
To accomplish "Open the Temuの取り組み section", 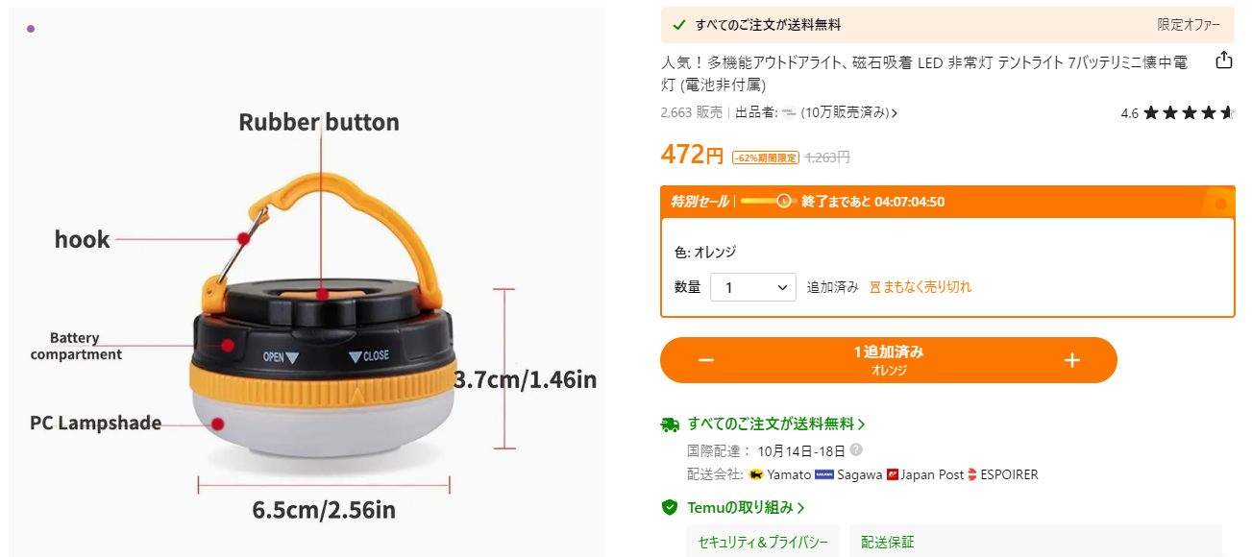I will coord(747,507).
